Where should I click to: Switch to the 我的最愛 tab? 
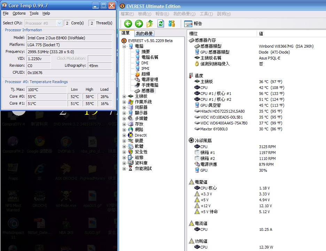click(144, 34)
